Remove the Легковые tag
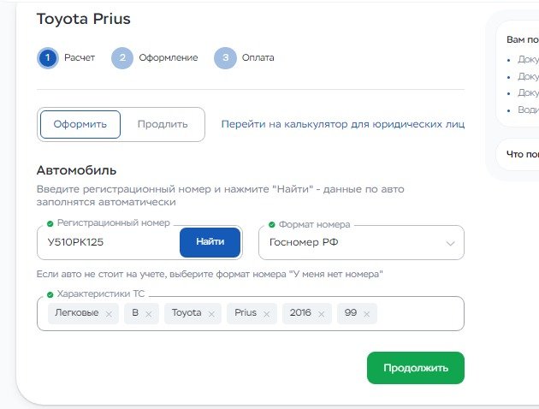Screen dimensions: 539x409 (109, 314)
